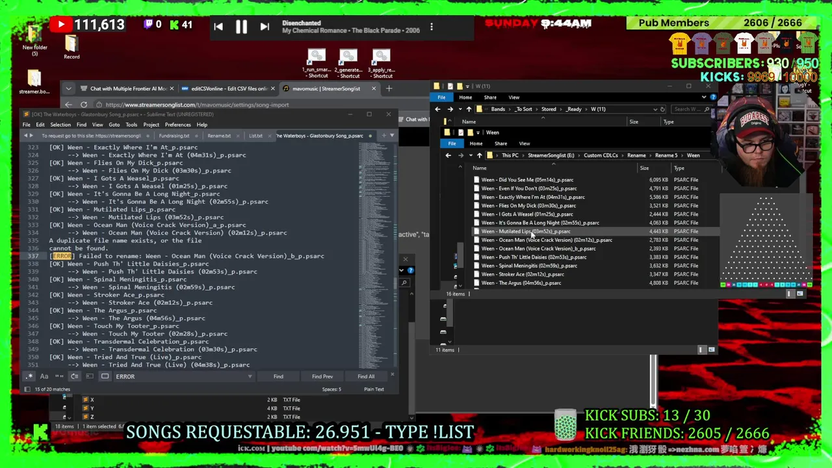This screenshot has width=832, height=468.
Task: Skip to previous track in music overlay
Action: coord(218,27)
